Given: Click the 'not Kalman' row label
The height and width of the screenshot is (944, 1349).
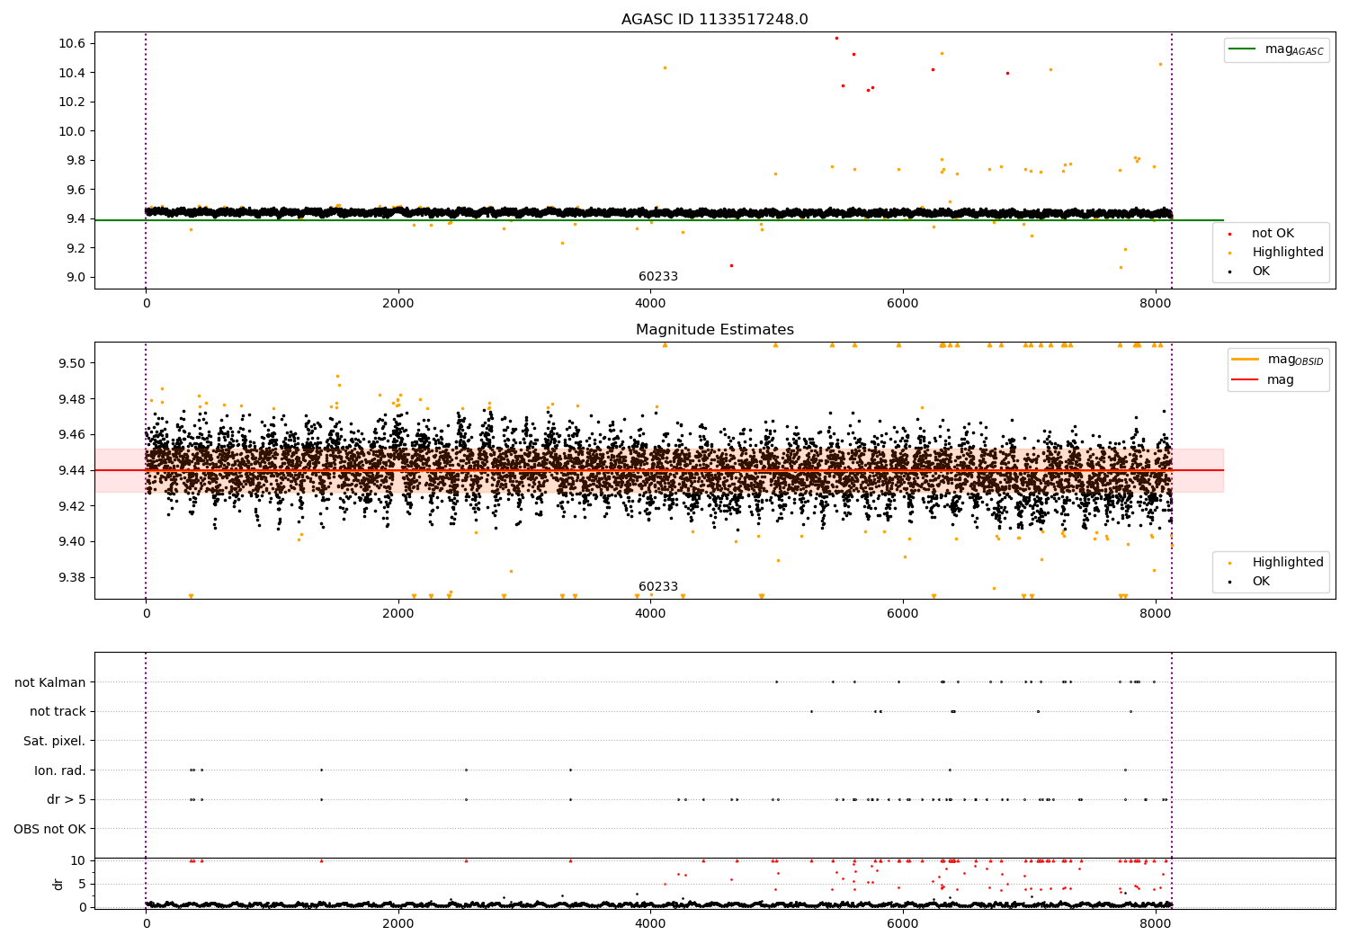Looking at the screenshot, I should pyautogui.click(x=50, y=683).
